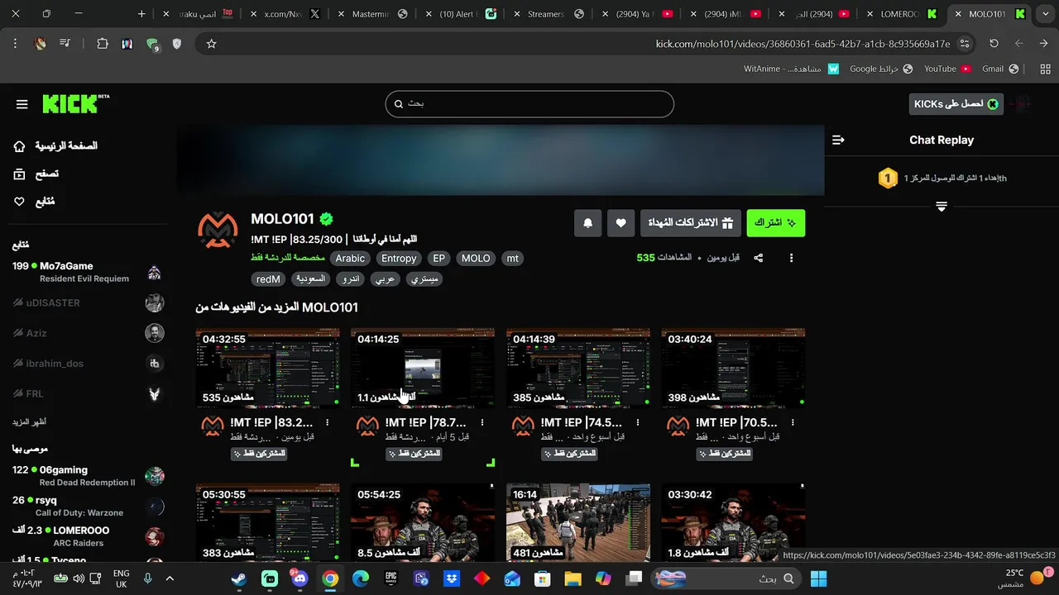Select the redM tag
Image resolution: width=1059 pixels, height=595 pixels.
(x=268, y=279)
